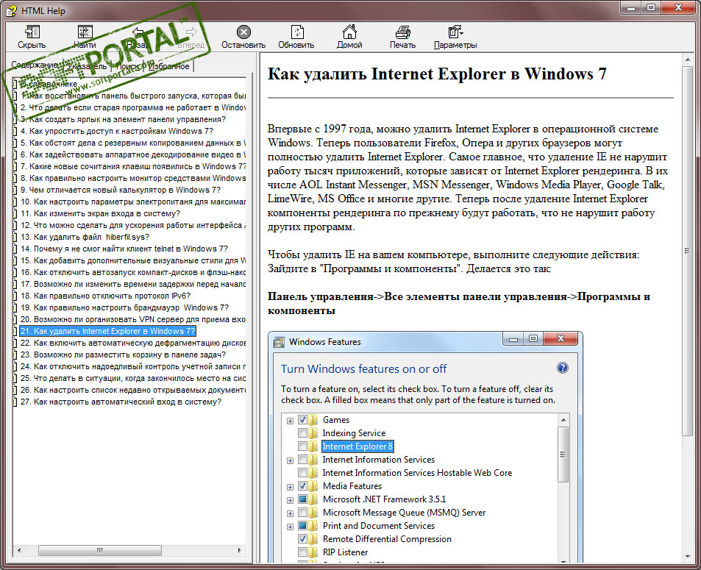Toggle the Internet Explorer 8 checkbox
Viewport: 701px width, 570px height.
[302, 446]
